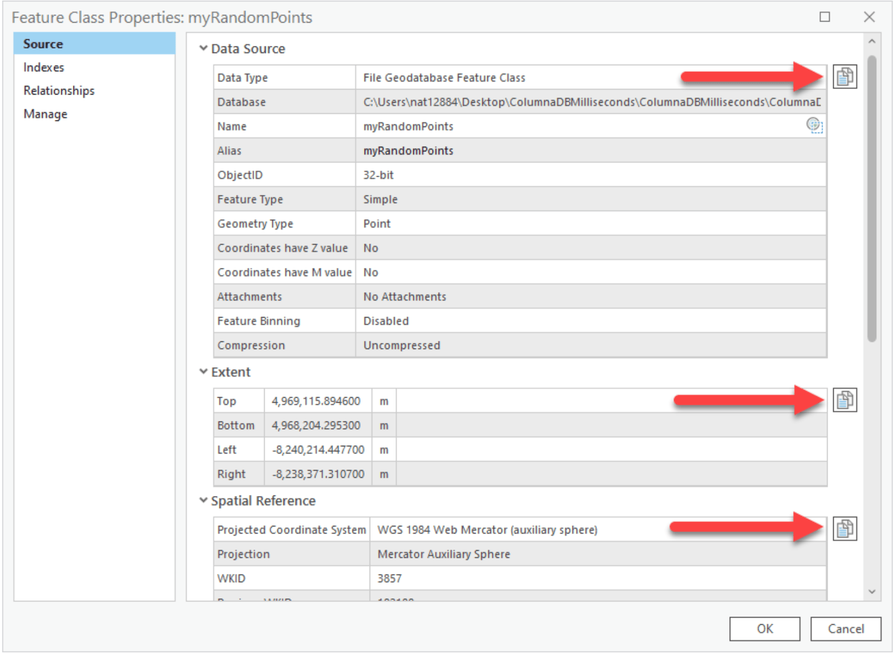
Task: Switch to the Relationships tab
Action: (59, 91)
